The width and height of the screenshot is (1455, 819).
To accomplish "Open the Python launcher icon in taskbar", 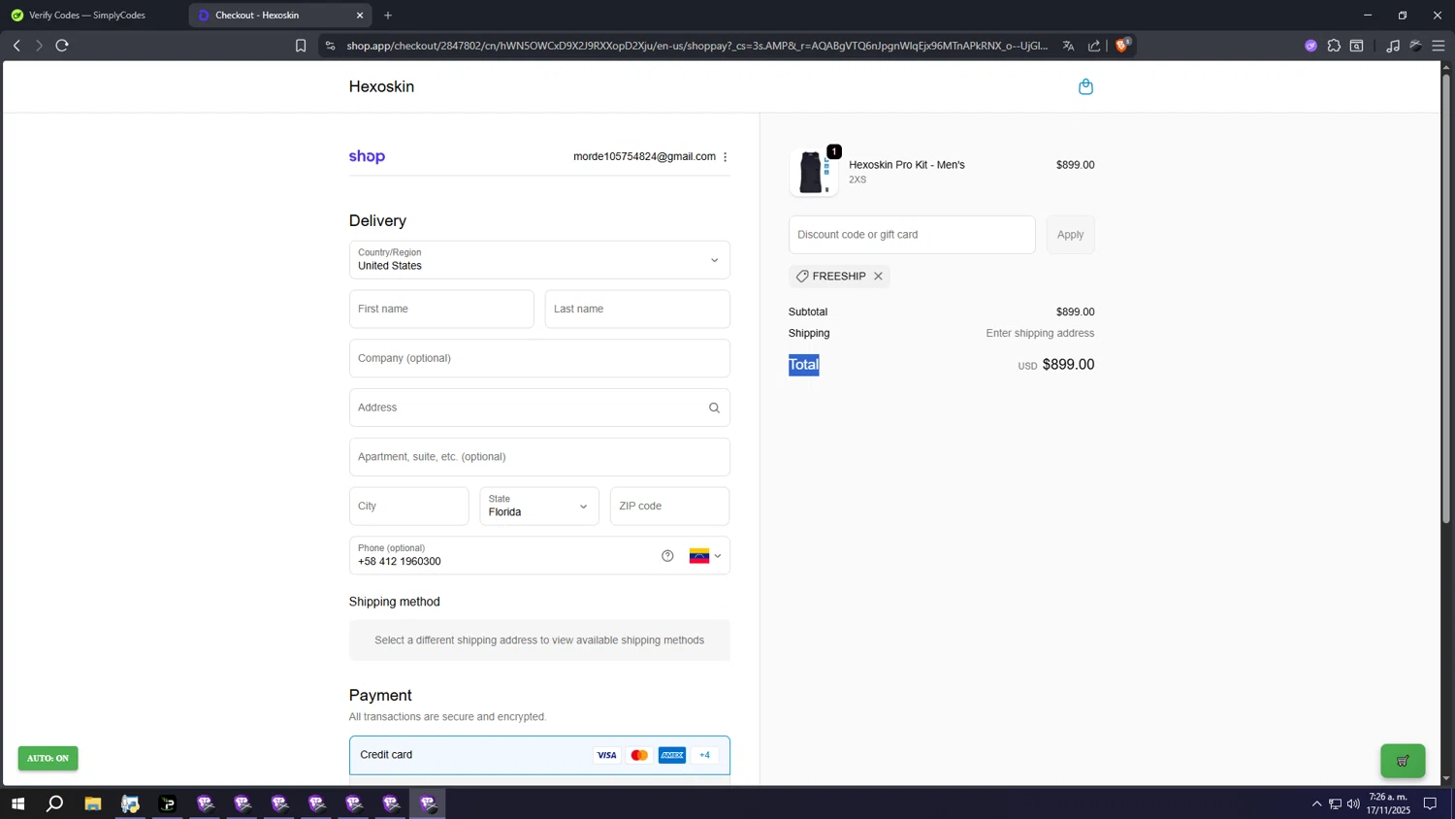I will click(130, 803).
